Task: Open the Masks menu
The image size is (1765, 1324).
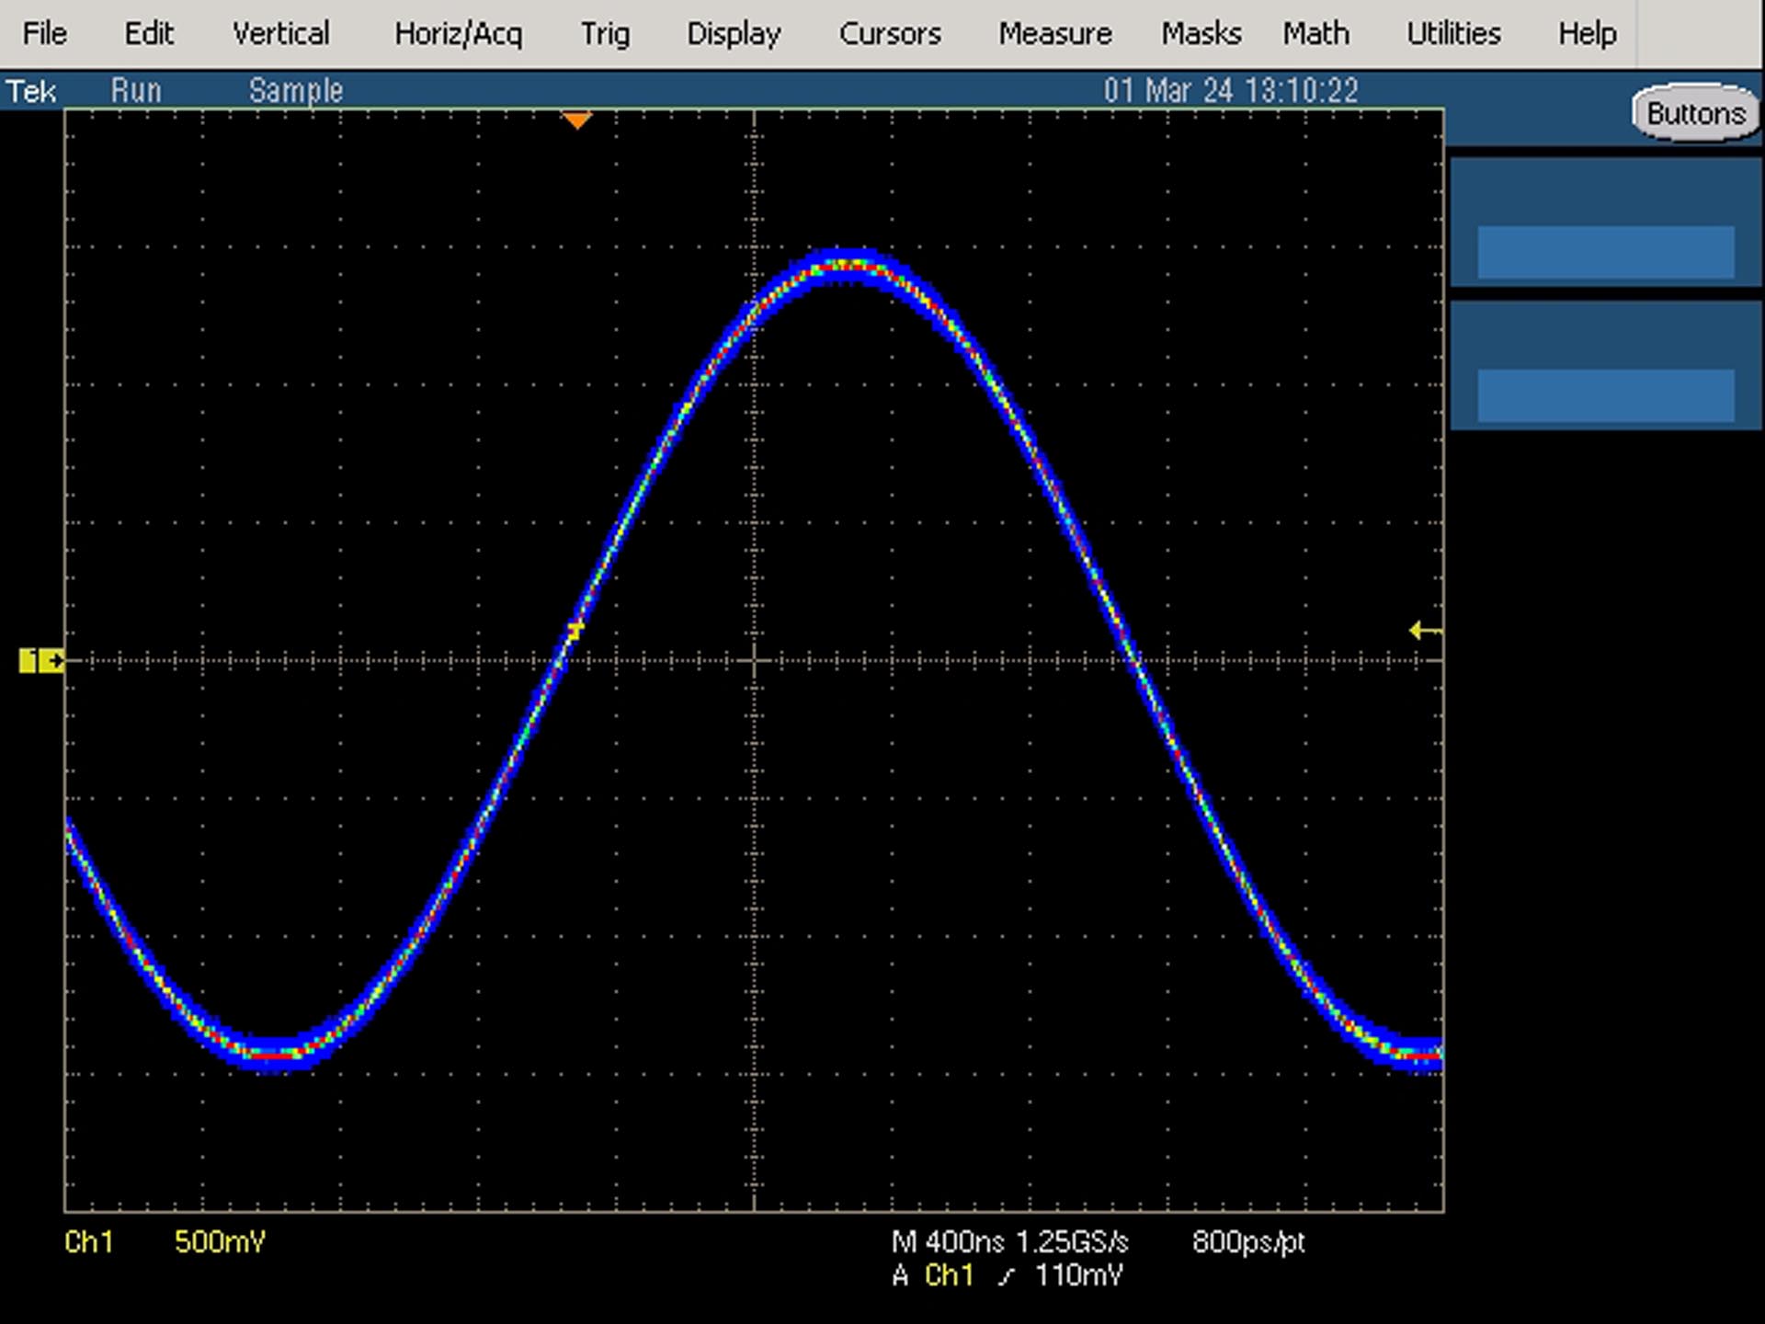Action: click(1201, 34)
